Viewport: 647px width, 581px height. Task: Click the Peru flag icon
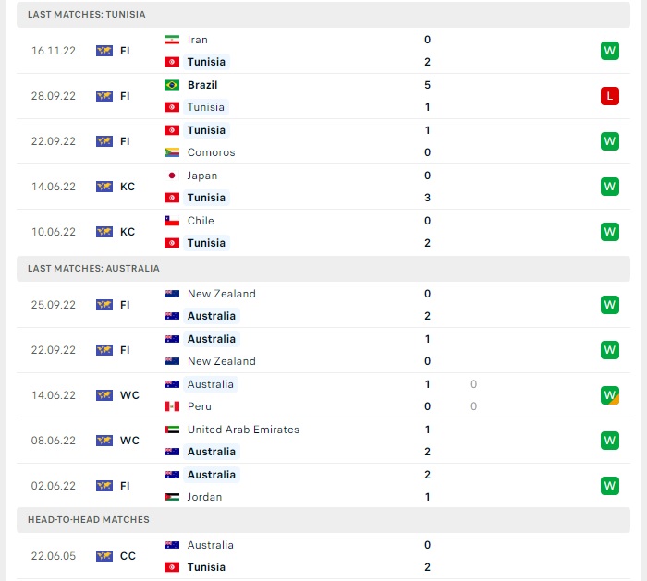tap(172, 406)
